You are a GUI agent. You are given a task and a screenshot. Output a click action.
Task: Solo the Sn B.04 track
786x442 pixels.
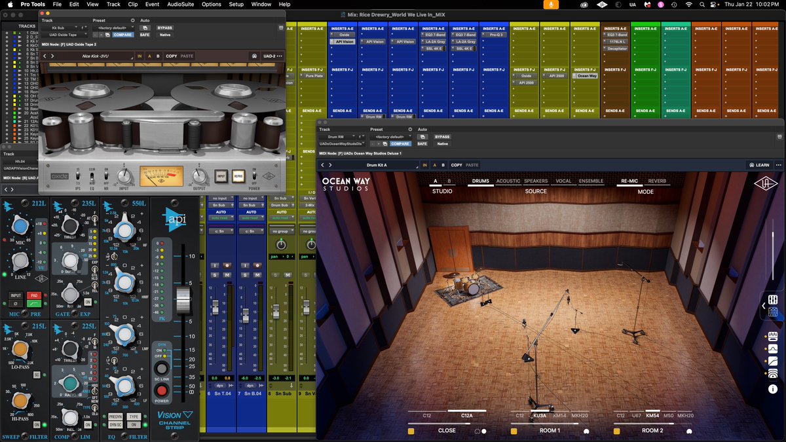(244, 275)
